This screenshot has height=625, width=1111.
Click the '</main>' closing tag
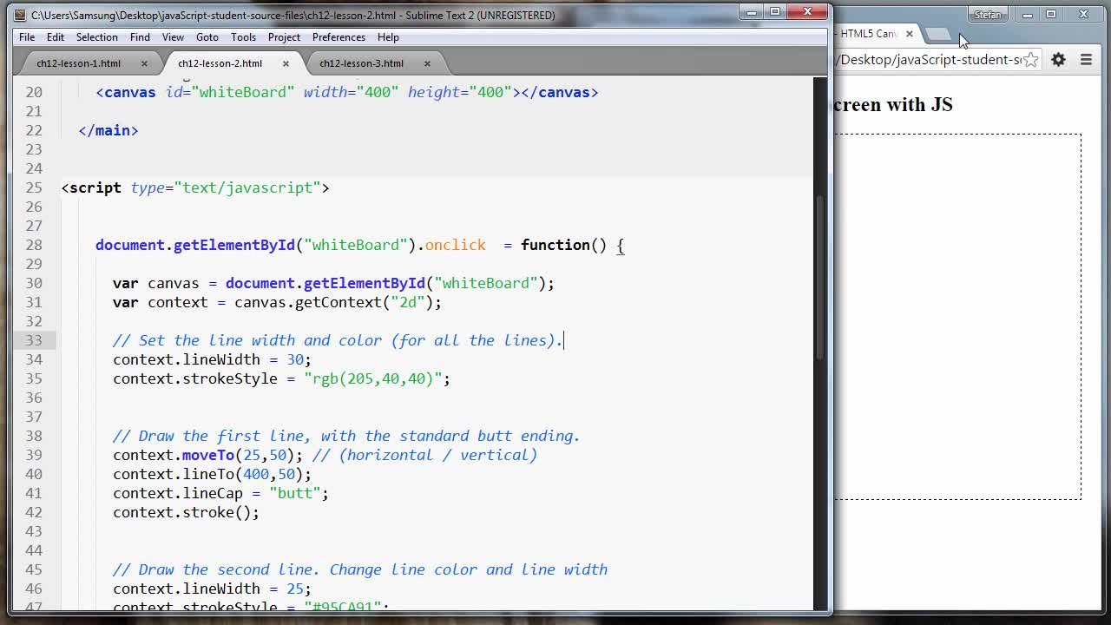tap(108, 130)
